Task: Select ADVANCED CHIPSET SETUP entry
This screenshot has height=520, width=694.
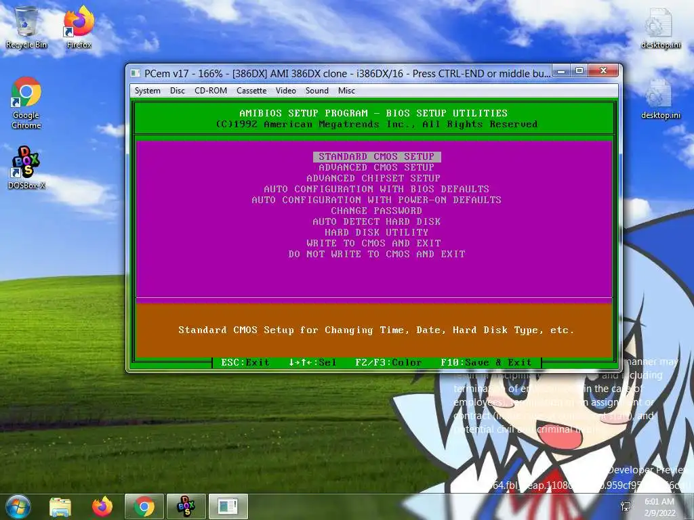Action: pos(373,178)
